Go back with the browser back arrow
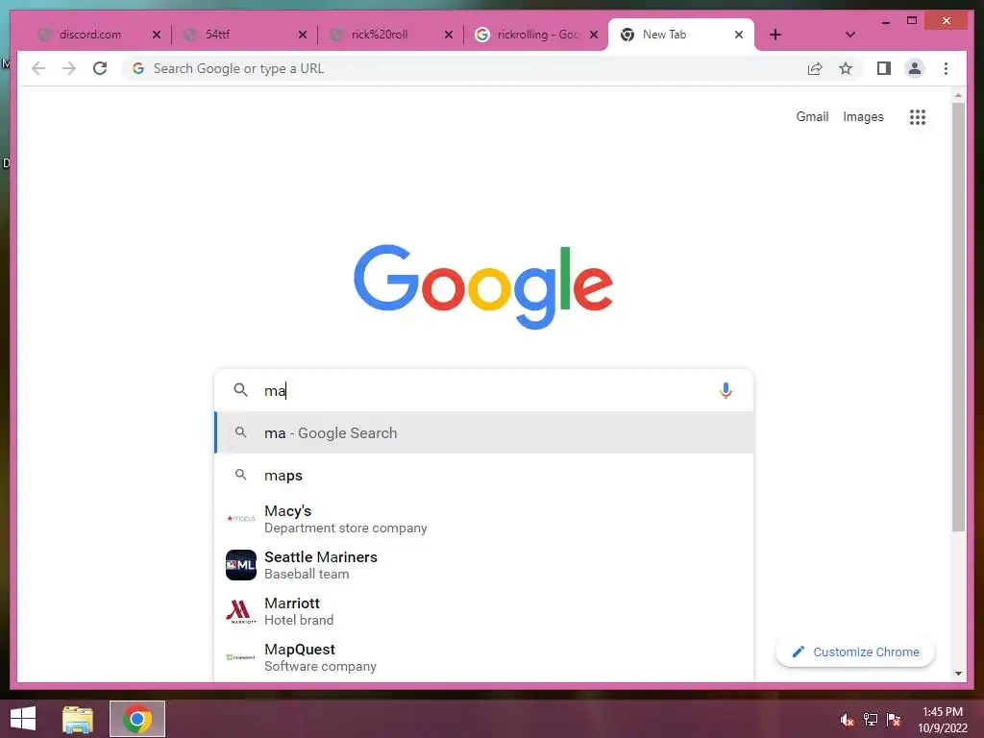The image size is (984, 738). point(38,68)
